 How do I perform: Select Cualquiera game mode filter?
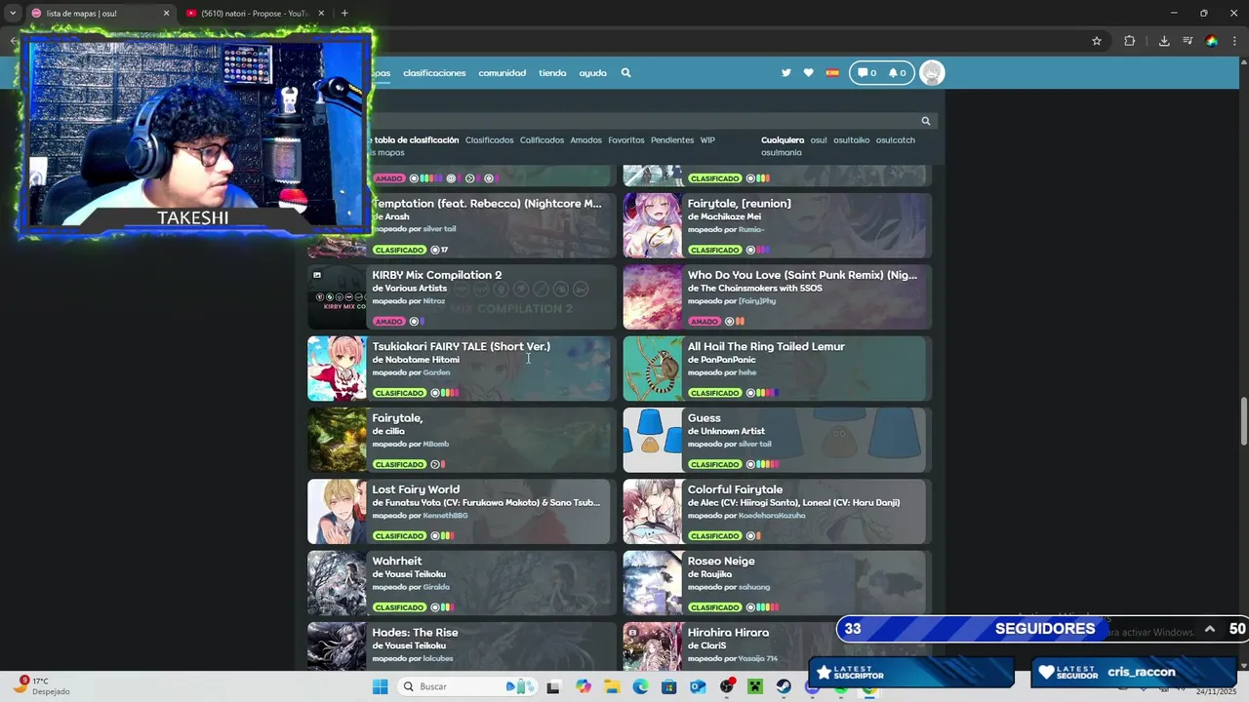click(x=783, y=140)
